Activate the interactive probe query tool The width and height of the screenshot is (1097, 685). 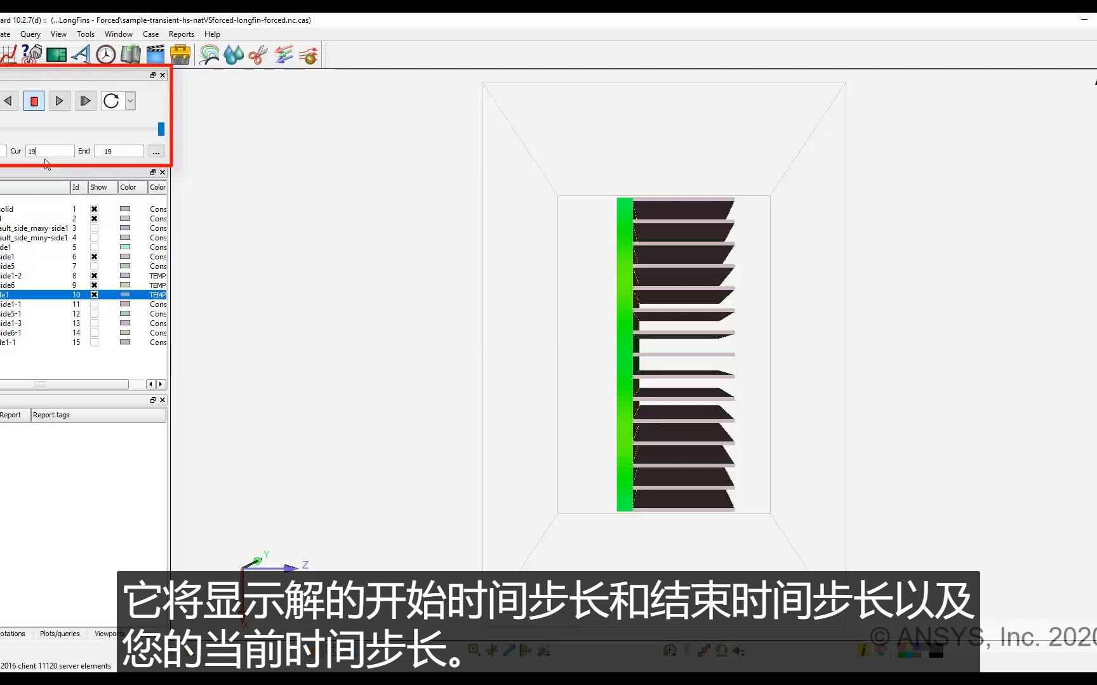30,55
